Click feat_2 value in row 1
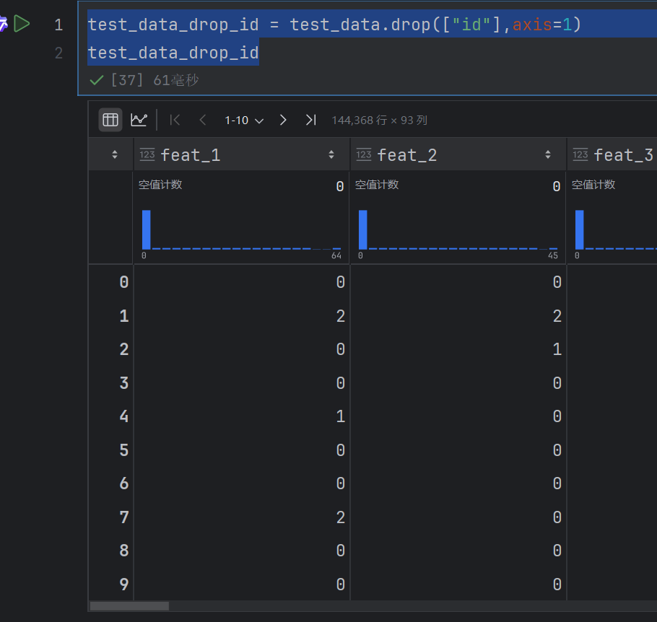657x622 pixels. 557,315
